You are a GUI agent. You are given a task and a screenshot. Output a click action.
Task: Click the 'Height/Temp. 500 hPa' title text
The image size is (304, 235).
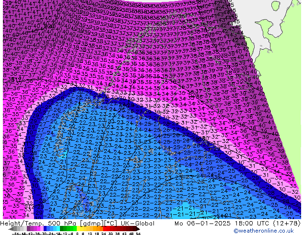pos(39,223)
